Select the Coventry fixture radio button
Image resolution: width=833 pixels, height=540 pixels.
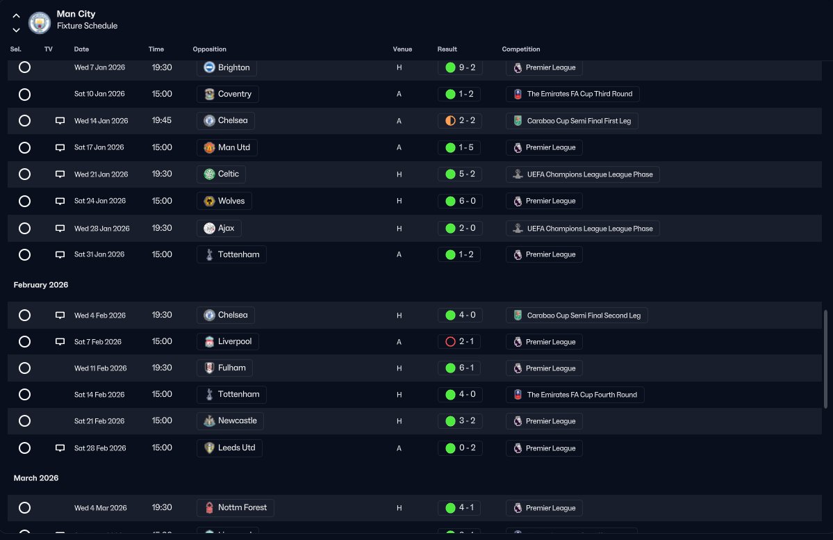pos(24,95)
